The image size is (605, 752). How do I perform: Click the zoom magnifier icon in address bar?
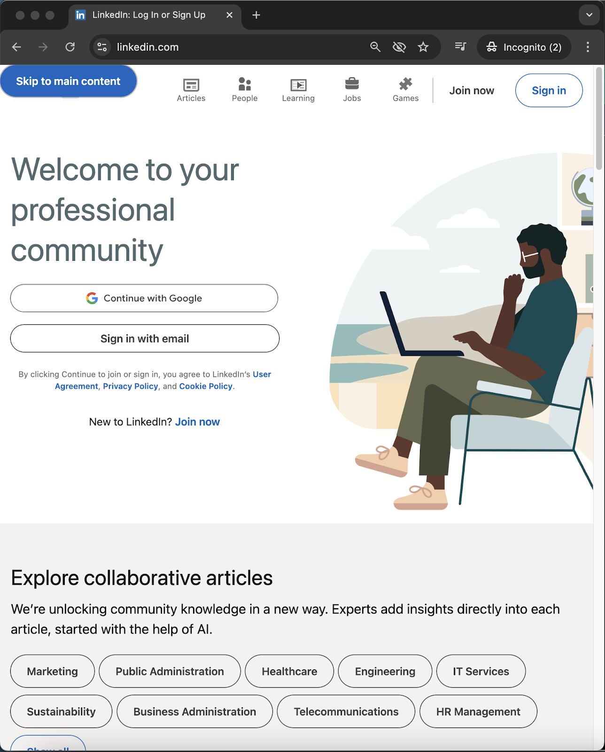[x=375, y=47]
